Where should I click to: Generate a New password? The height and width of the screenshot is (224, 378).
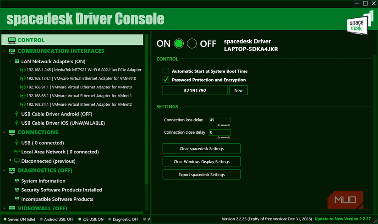point(238,90)
